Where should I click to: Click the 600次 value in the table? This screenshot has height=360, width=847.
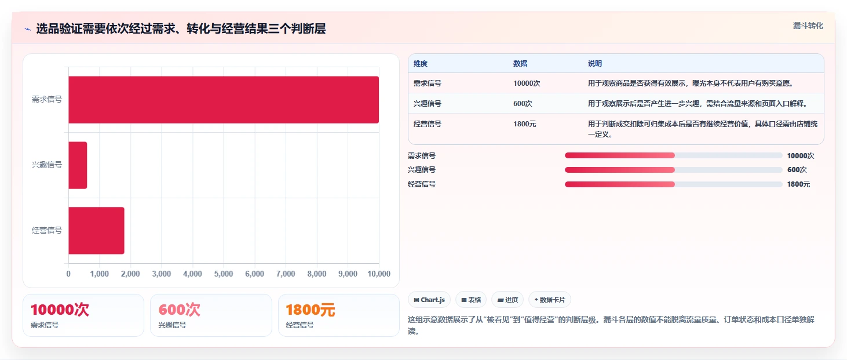coord(523,104)
